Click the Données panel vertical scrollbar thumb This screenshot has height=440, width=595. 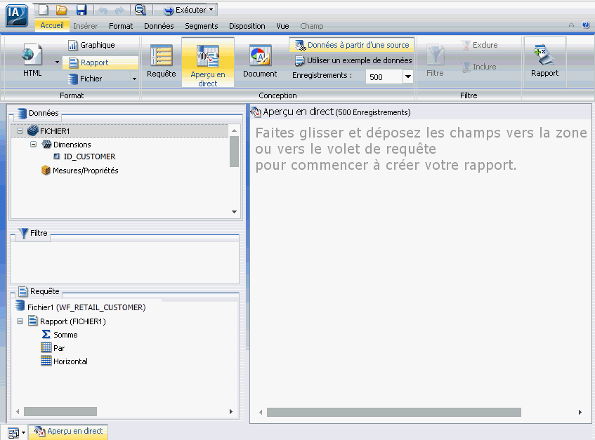tap(234, 151)
